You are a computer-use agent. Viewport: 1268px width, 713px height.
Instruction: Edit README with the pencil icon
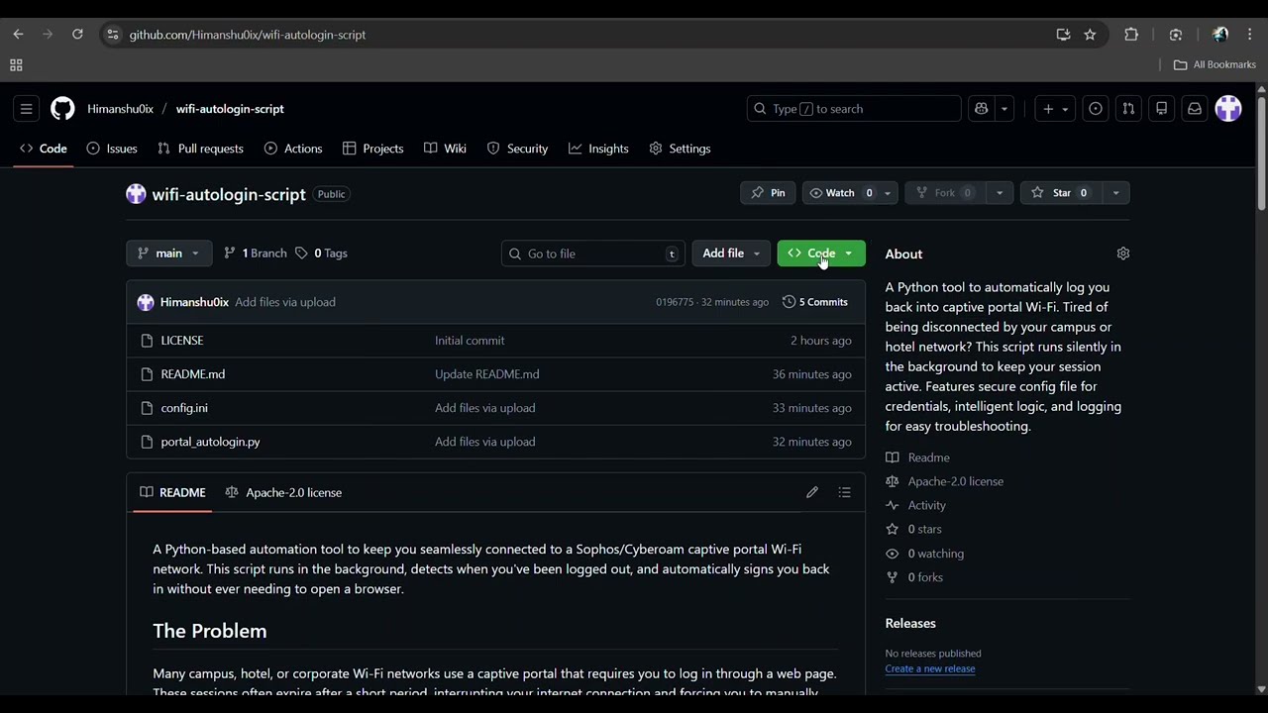click(812, 492)
